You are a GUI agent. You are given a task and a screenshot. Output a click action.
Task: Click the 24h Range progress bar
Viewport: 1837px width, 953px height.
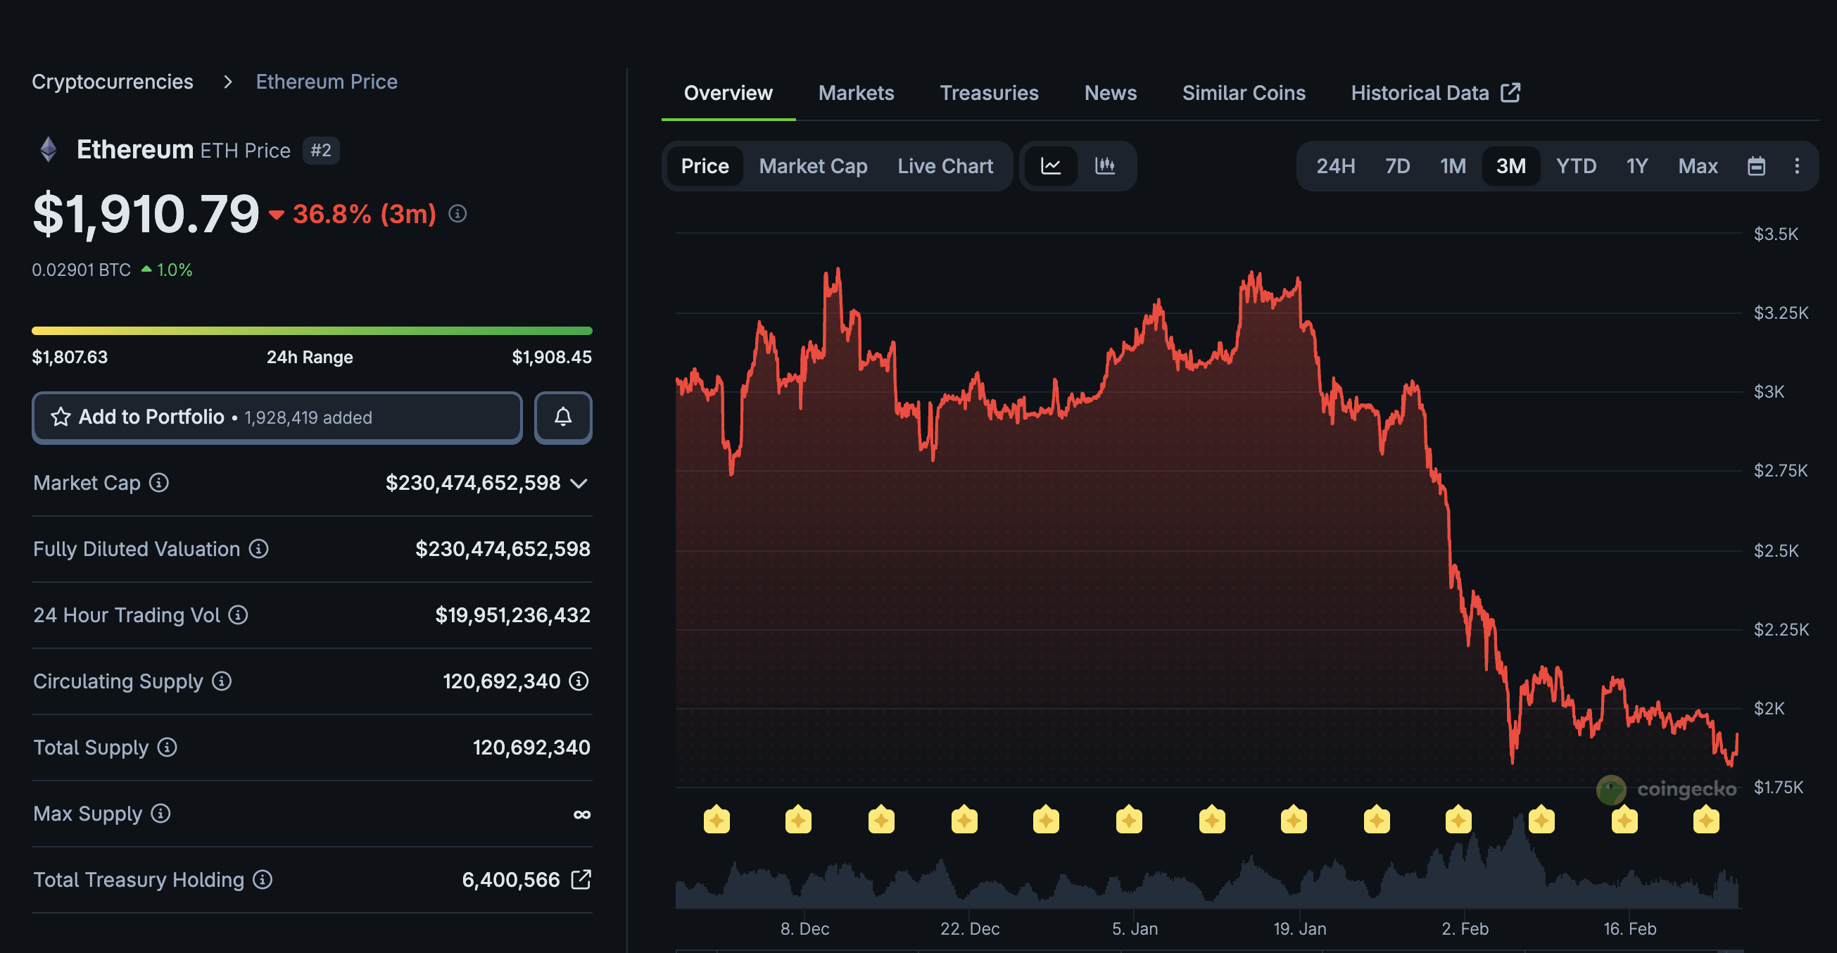click(312, 331)
